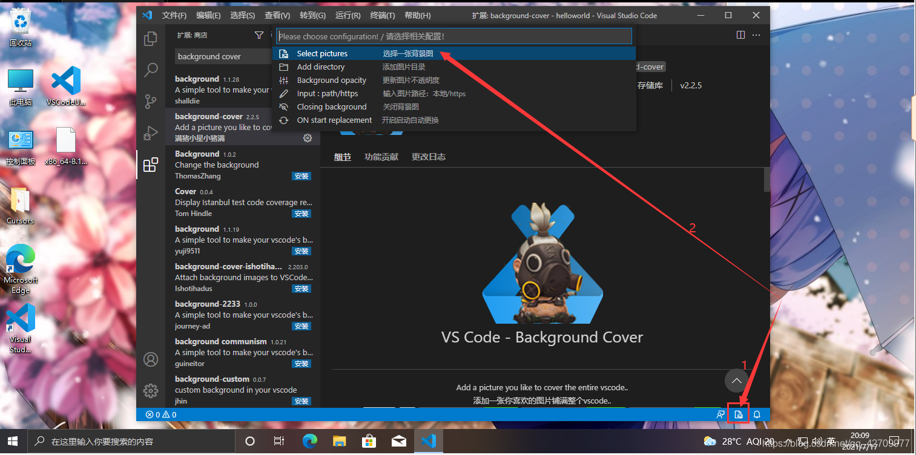
Task: Open the Windows Start button
Action: coord(13,441)
